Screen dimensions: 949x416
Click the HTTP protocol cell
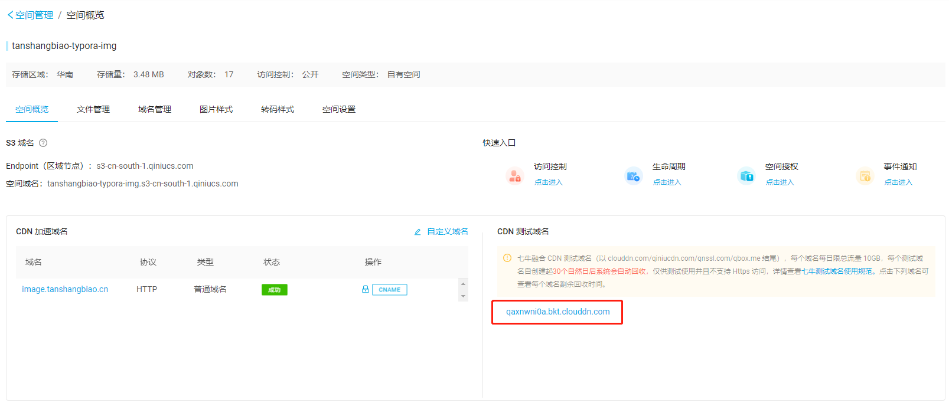click(147, 289)
